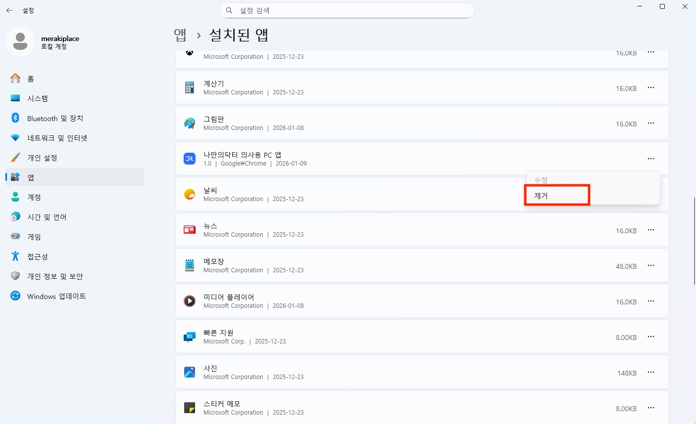
Task: Open more options for 메모장
Action: click(651, 265)
